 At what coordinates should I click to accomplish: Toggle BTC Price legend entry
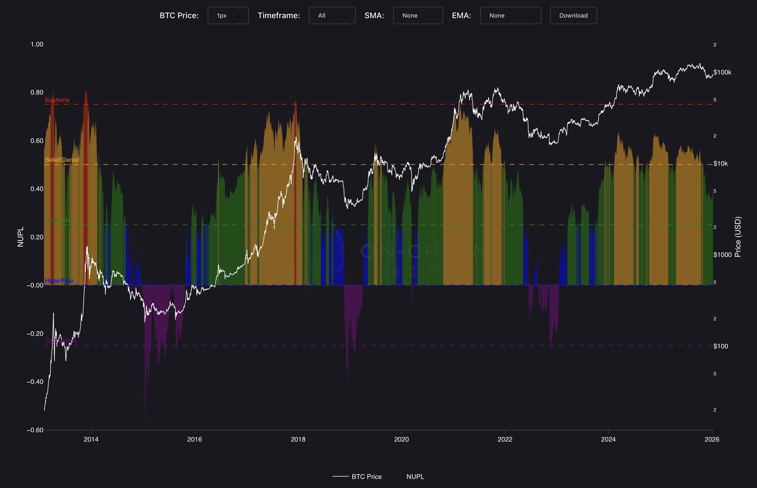[366, 476]
